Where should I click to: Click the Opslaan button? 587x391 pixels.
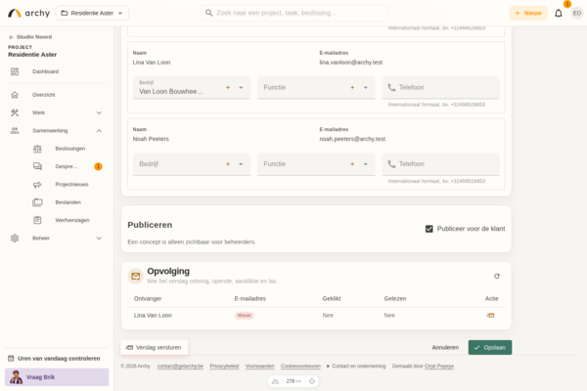click(490, 347)
